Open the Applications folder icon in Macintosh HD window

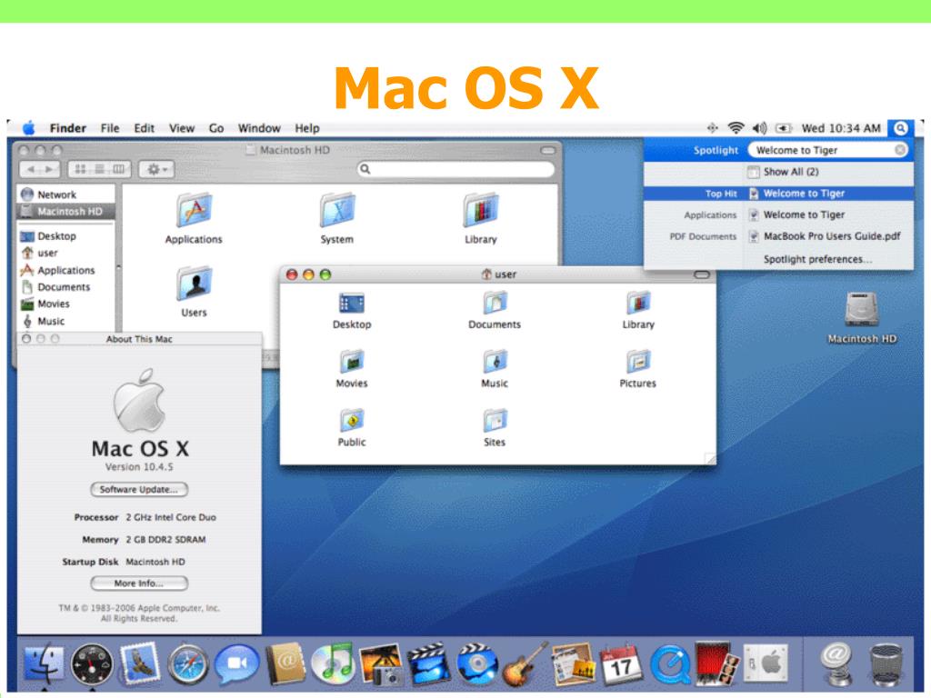(194, 218)
